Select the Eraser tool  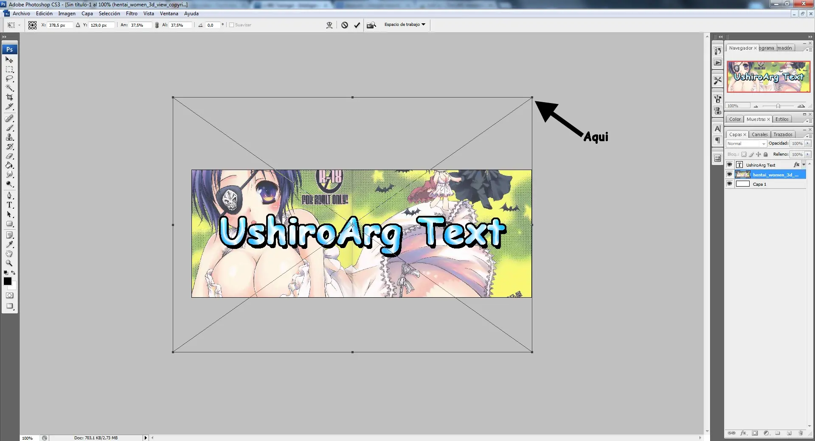(x=9, y=156)
